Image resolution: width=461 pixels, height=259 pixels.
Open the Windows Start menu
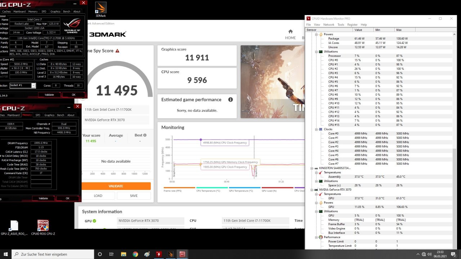pos(6,254)
